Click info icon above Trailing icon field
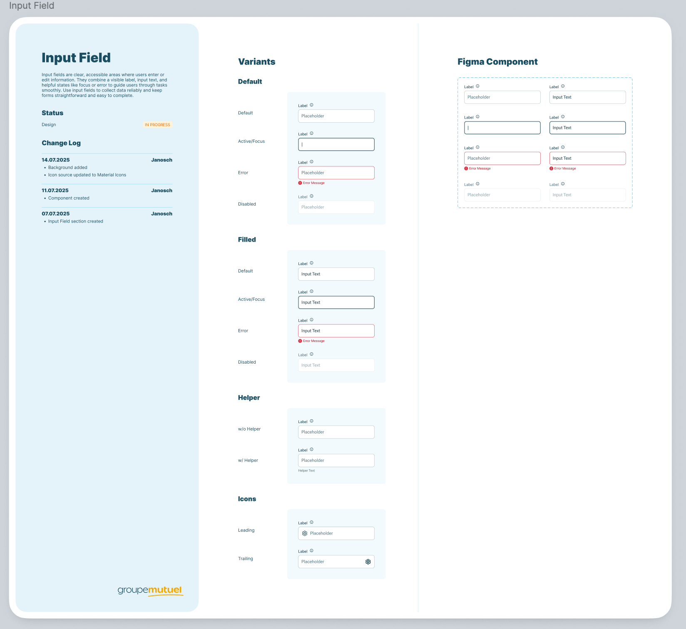686x629 pixels. (x=311, y=551)
